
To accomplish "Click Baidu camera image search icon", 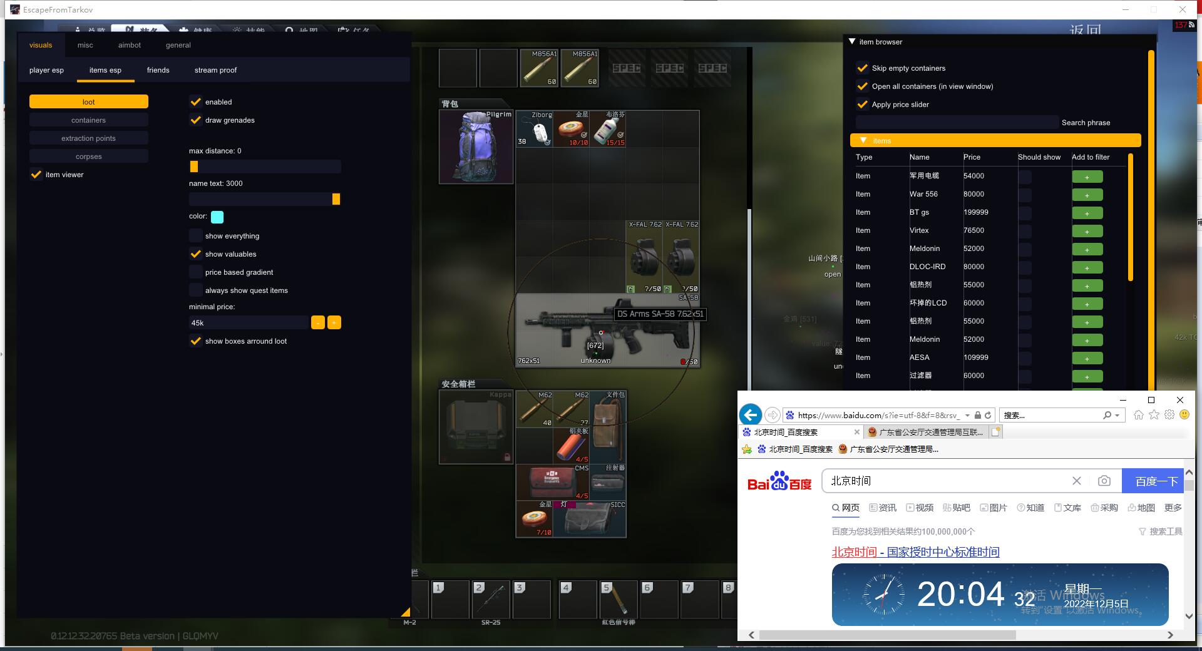I will pos(1104,481).
